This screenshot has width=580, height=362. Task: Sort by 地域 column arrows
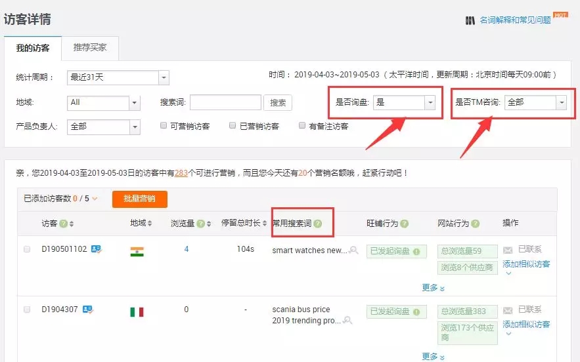tap(150, 223)
